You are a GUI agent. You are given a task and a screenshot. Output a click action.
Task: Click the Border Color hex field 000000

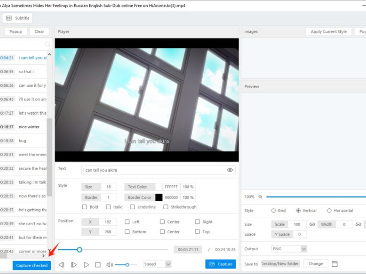point(171,197)
